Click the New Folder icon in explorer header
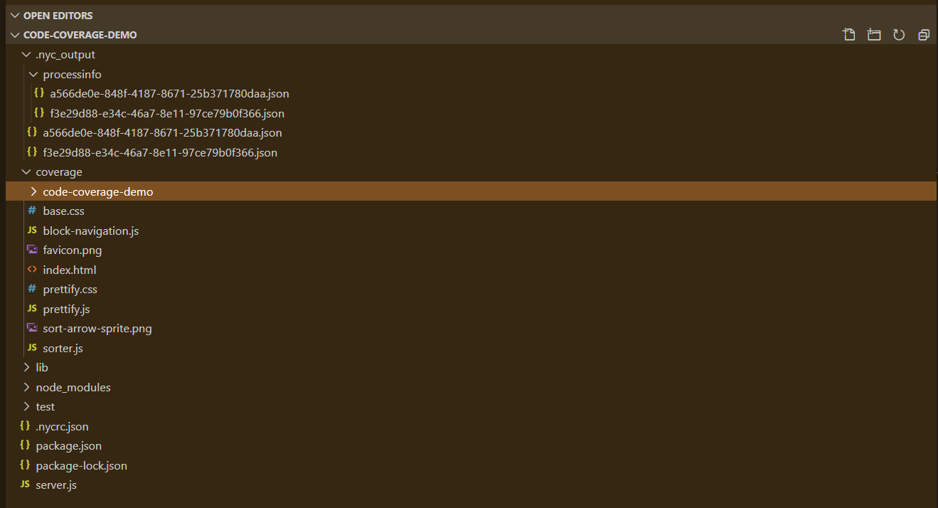Image resolution: width=938 pixels, height=508 pixels. click(x=874, y=35)
